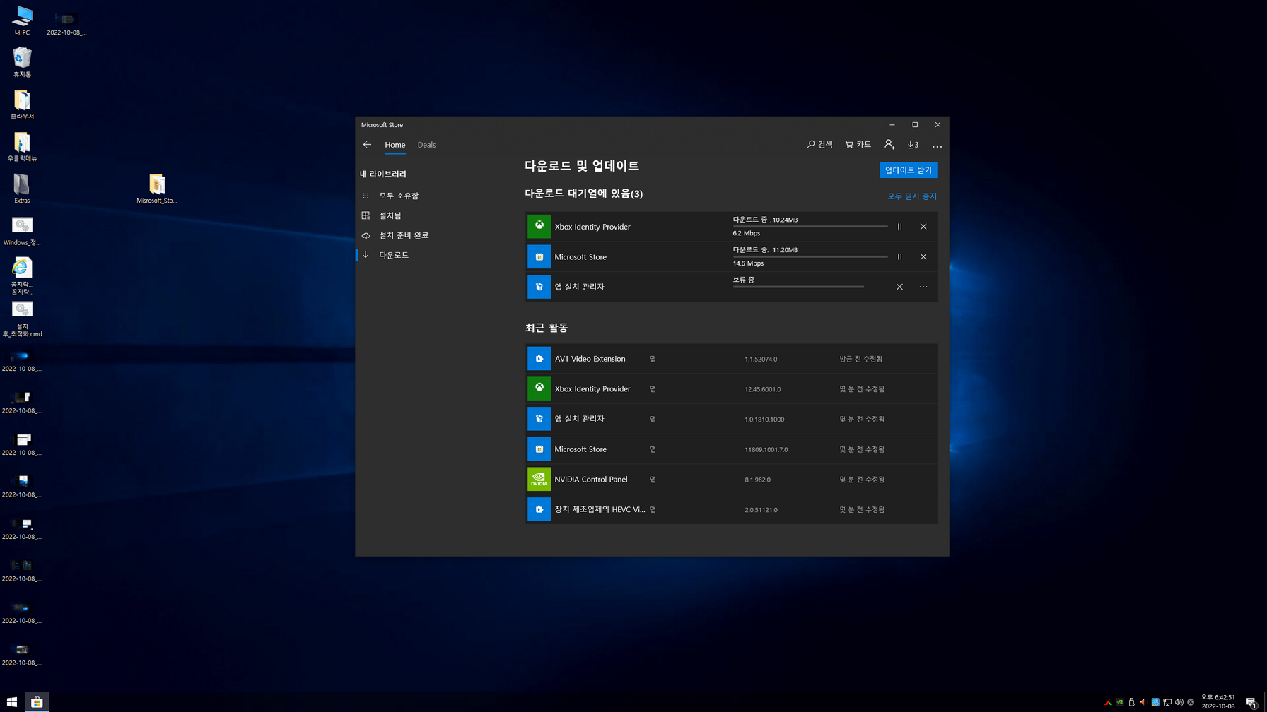Viewport: 1267px width, 712px height.
Task: Open the user account icon
Action: click(889, 145)
